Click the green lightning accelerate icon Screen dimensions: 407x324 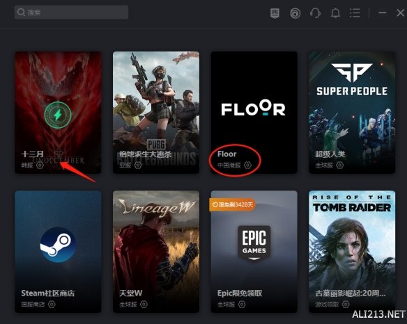pyautogui.click(x=58, y=115)
